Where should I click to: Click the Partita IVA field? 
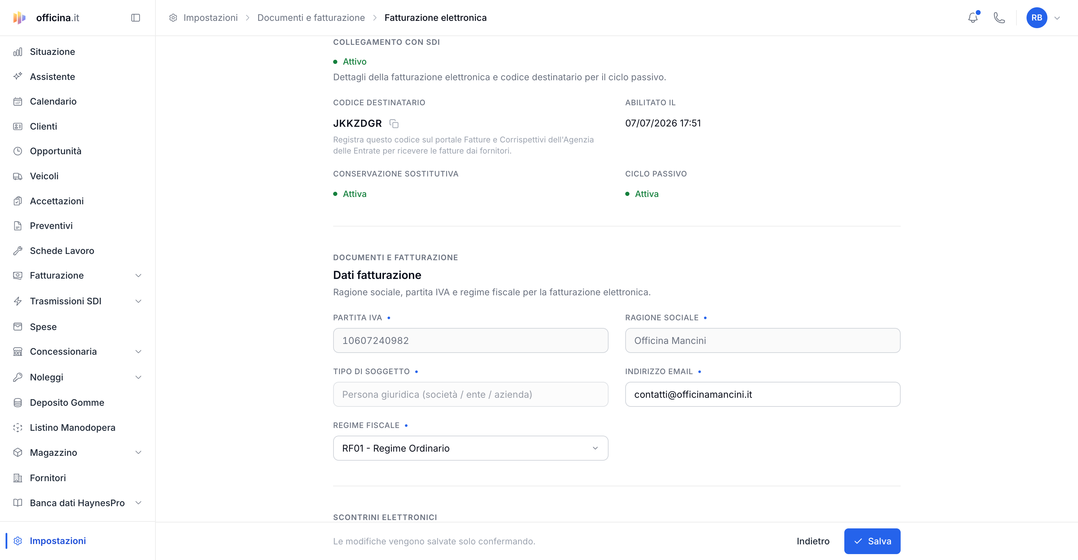pos(470,340)
